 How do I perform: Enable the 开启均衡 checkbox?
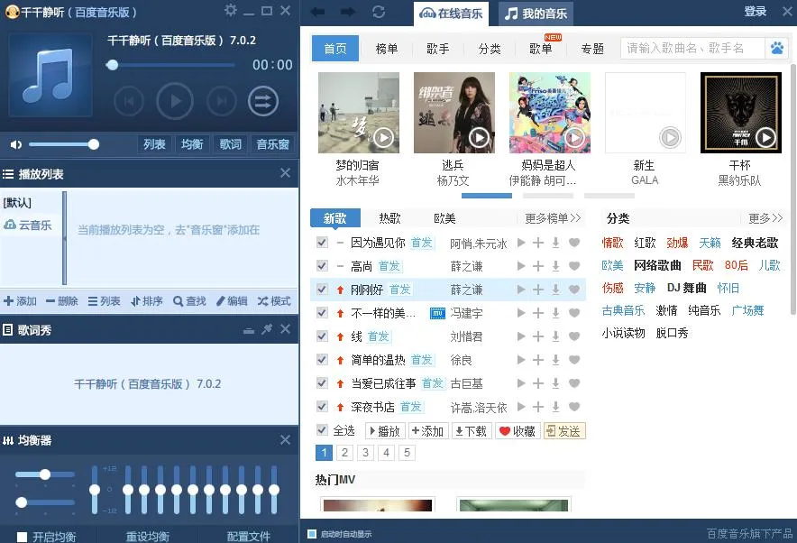[x=22, y=537]
